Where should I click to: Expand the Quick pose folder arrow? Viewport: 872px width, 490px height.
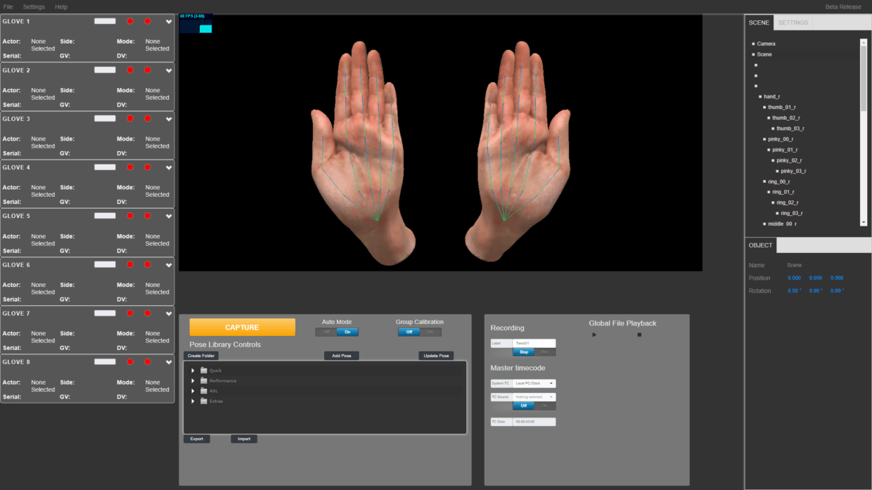193,370
